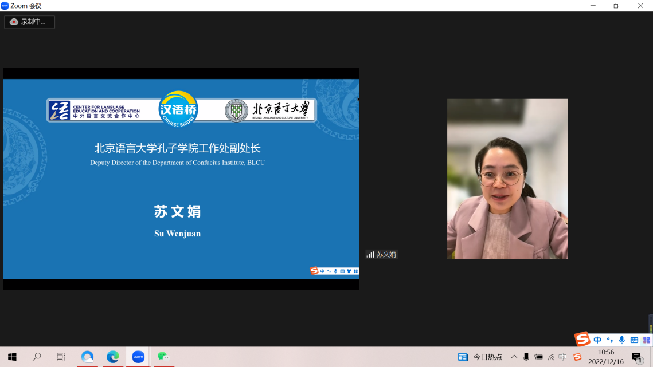Click the 录制中 recording indicator
653x367 pixels.
[29, 22]
